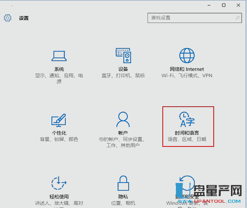Viewport: 247px width, 208px height.
Task: Open 设备 via the keyboard and speaker icon
Action: pyautogui.click(x=123, y=55)
